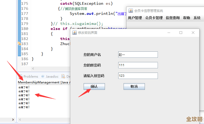
Task: Open the 用户管理 menu
Action: point(135,18)
